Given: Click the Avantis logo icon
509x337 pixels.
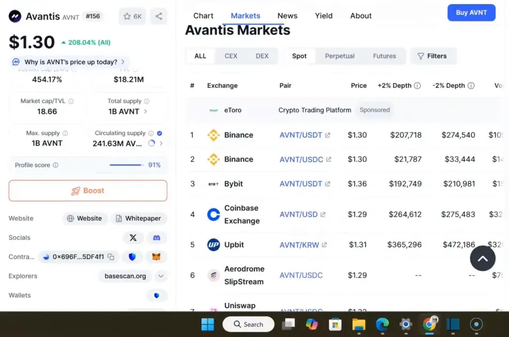Looking at the screenshot, I should coord(15,16).
